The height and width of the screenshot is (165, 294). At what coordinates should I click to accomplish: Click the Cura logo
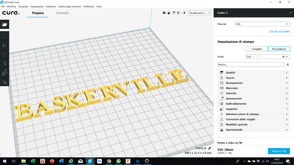tap(11, 13)
